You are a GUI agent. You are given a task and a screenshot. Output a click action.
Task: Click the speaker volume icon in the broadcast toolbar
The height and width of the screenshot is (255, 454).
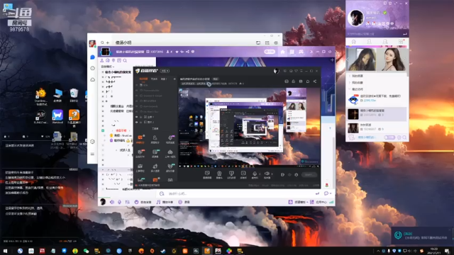(267, 174)
